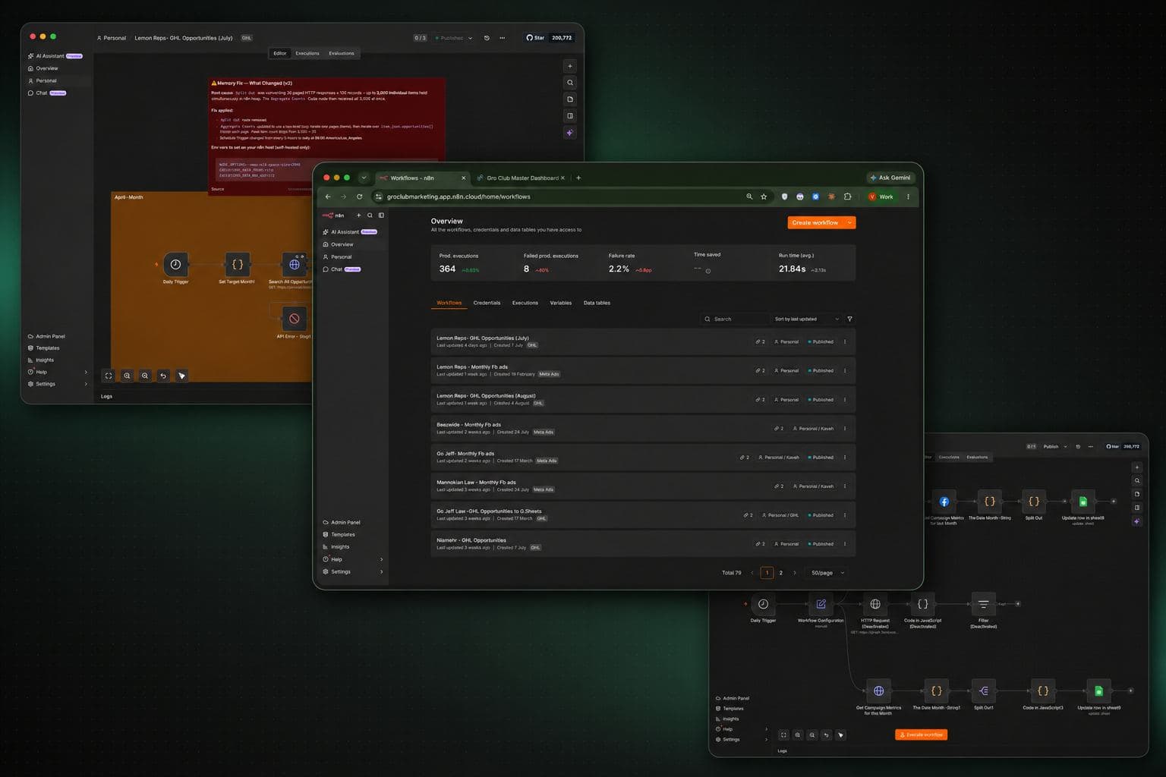1166x777 pixels.
Task: Open the browser tab search chevron
Action: coord(364,178)
